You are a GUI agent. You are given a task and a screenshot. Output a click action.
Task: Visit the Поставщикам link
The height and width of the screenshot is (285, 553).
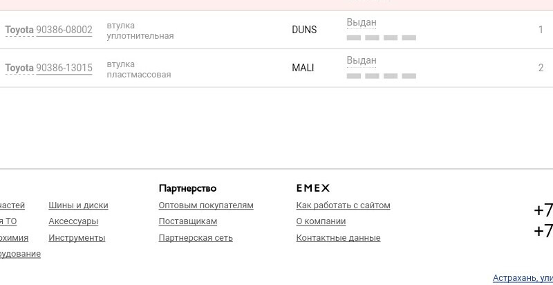point(188,221)
